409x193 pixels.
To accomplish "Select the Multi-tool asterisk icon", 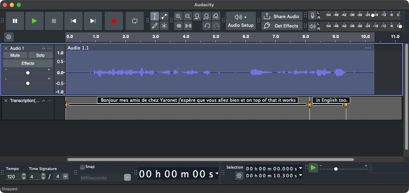I will 164,26.
